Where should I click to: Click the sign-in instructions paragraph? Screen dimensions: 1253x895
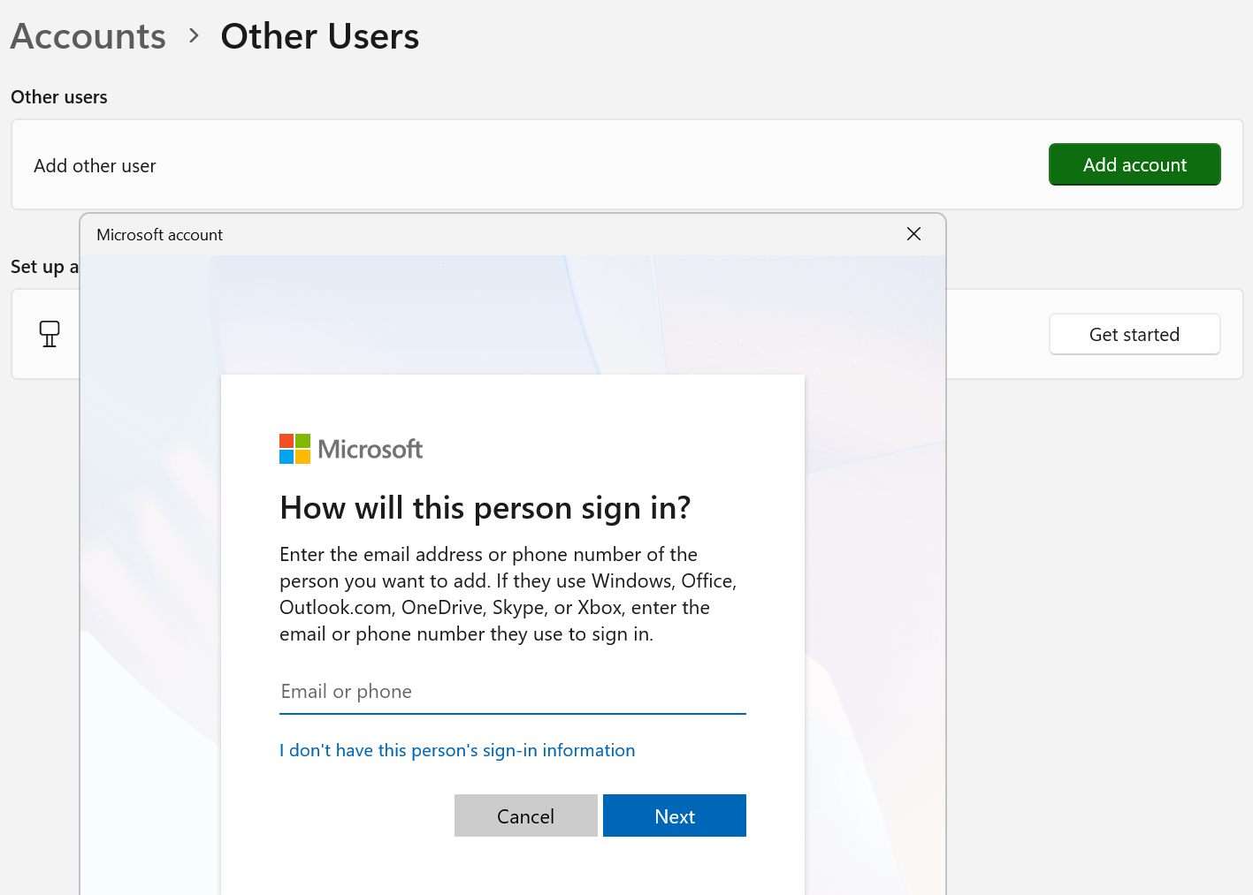508,594
